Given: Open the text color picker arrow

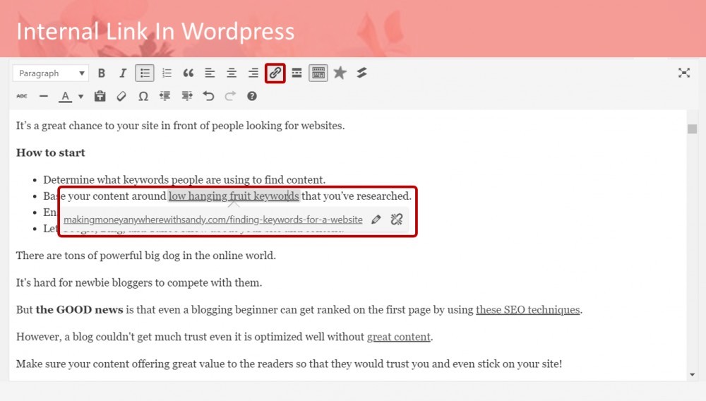Looking at the screenshot, I should (80, 96).
